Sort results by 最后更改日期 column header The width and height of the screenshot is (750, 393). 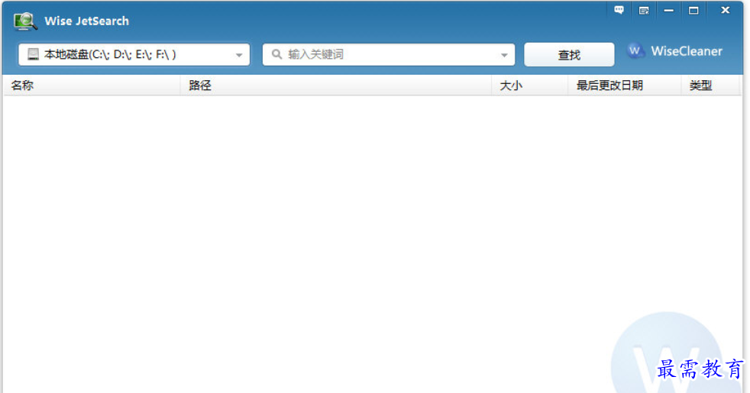click(x=625, y=85)
